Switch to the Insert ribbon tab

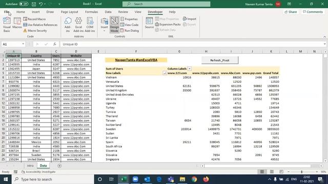pyautogui.click(x=35, y=12)
